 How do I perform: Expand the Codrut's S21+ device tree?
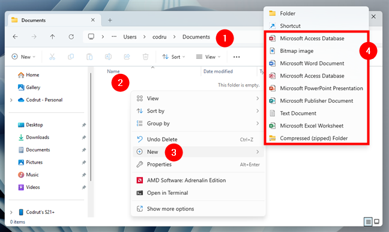point(11,212)
